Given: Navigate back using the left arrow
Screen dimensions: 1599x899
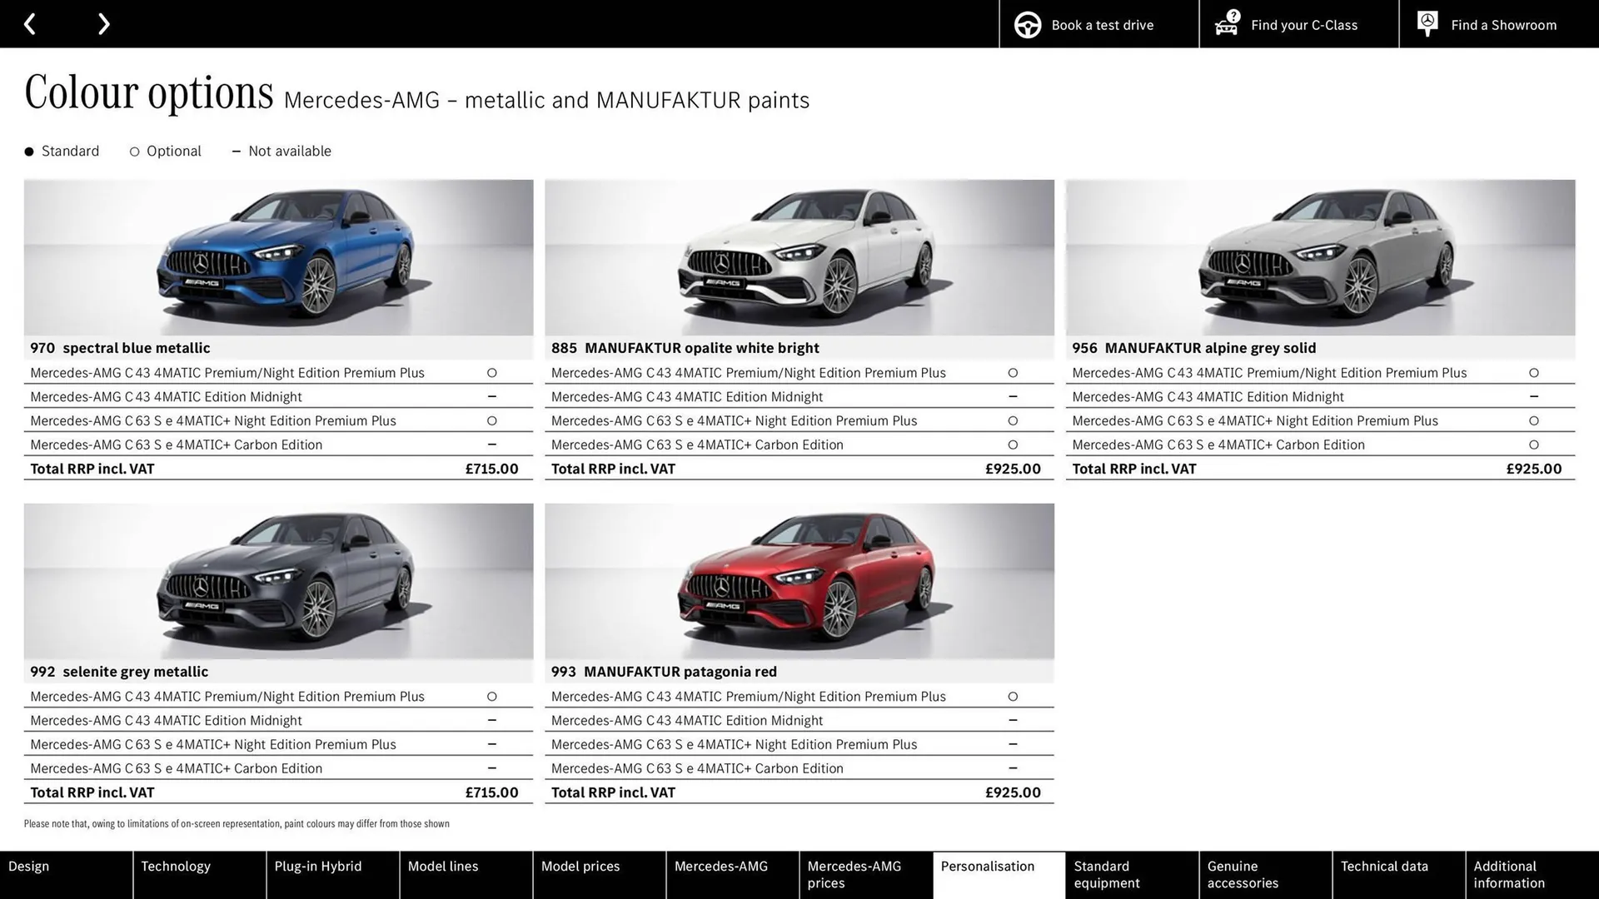Looking at the screenshot, I should tap(30, 23).
